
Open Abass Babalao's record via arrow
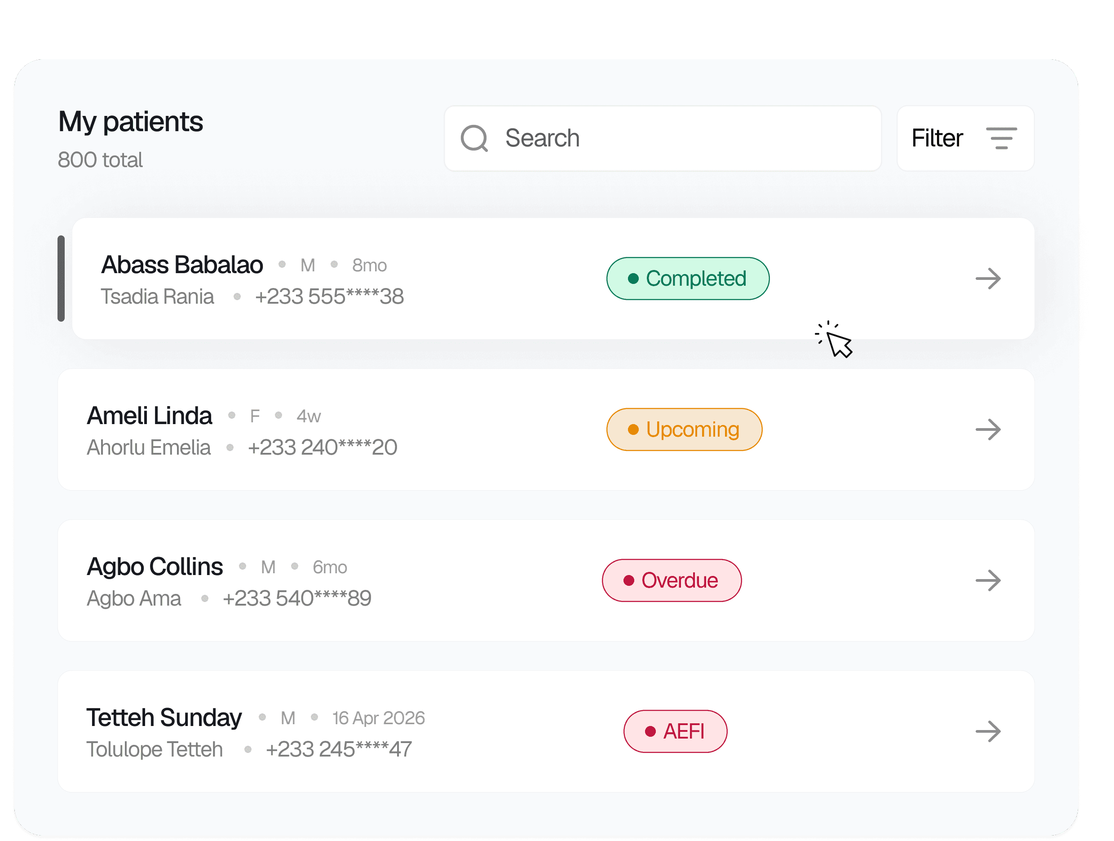point(988,279)
